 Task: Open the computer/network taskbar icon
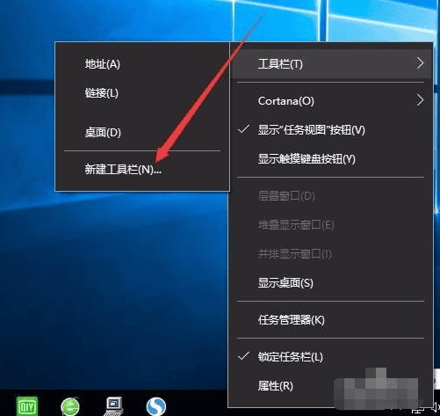[x=114, y=406]
